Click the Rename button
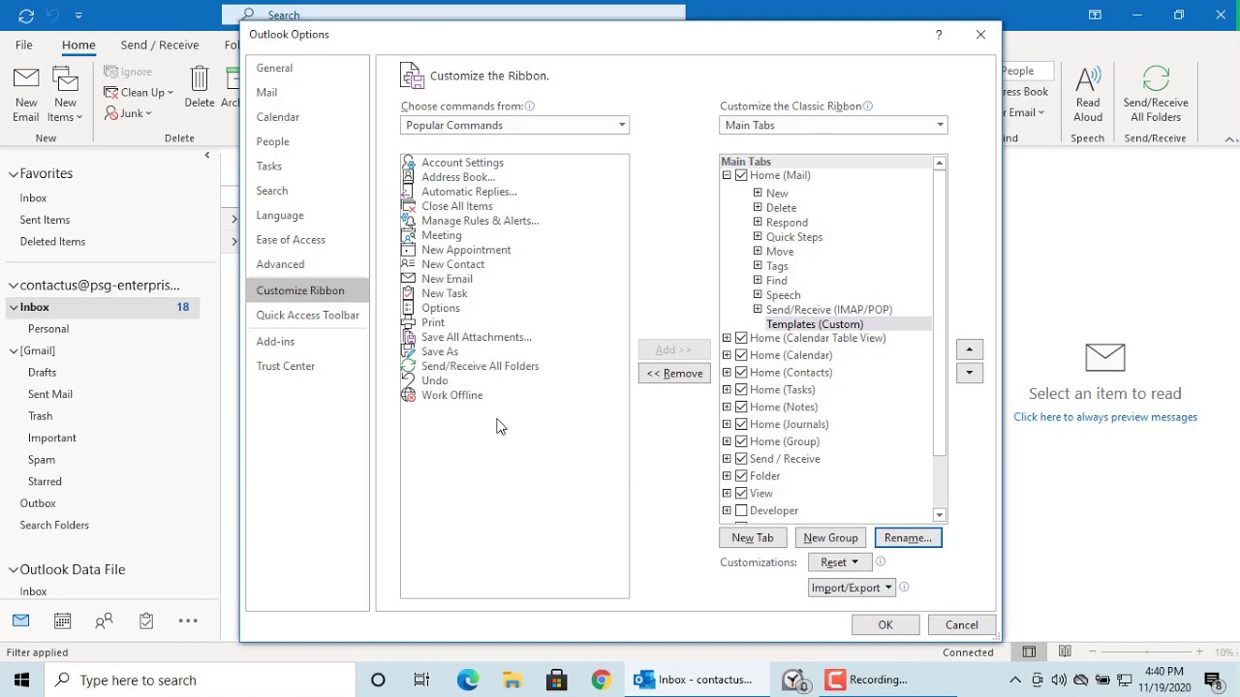1240x697 pixels. [x=908, y=538]
